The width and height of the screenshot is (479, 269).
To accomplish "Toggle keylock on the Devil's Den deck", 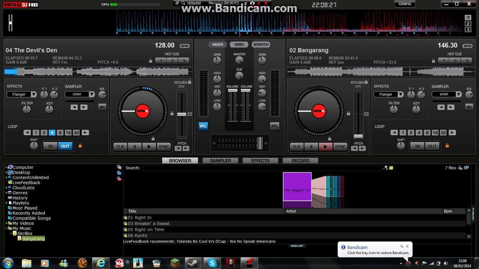I will [x=190, y=82].
